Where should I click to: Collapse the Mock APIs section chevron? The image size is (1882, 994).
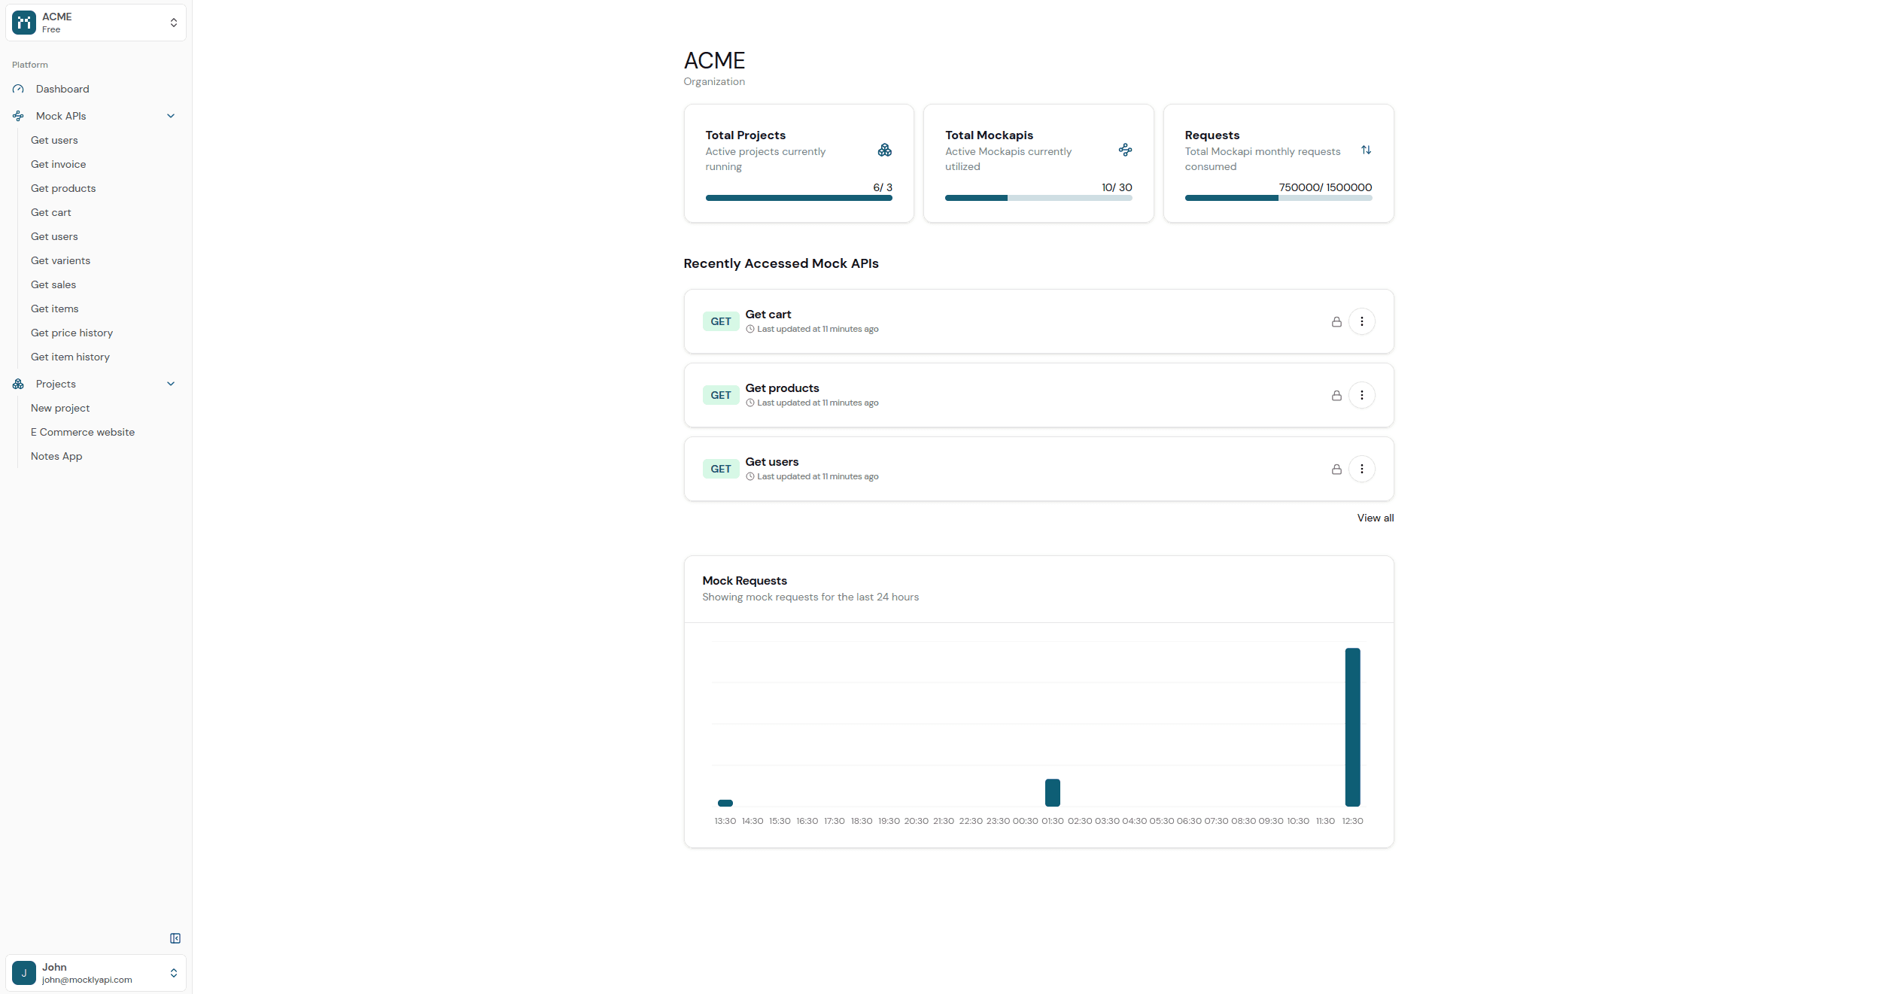coord(171,116)
